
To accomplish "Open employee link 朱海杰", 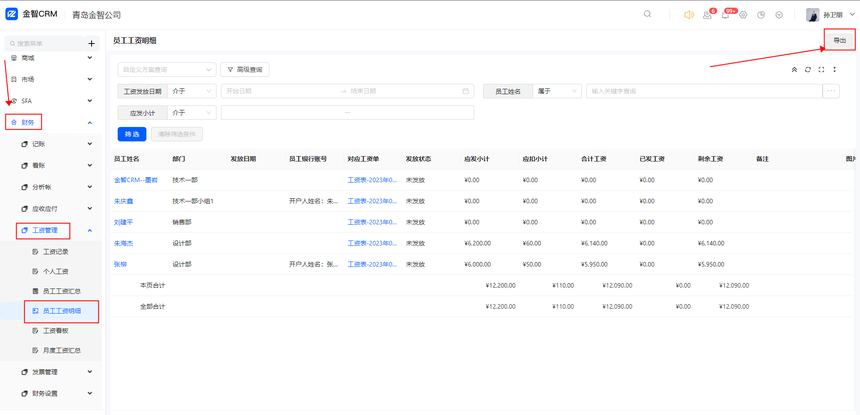I will (x=123, y=243).
